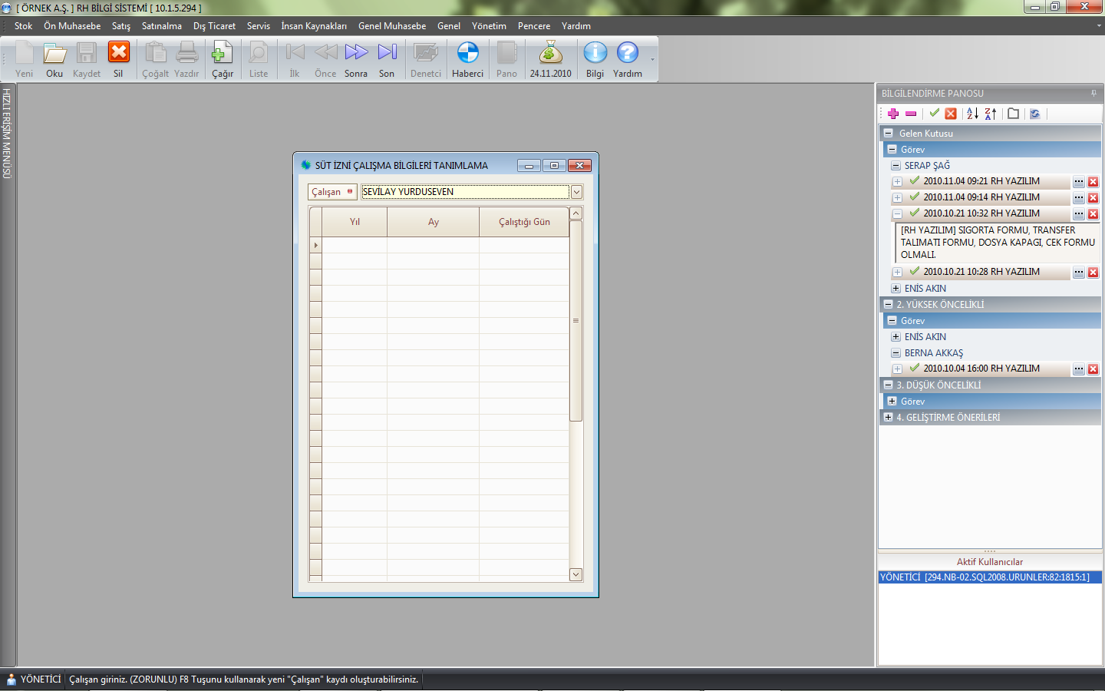The image size is (1105, 691).
Task: Go to next record with Sonra
Action: [356, 54]
